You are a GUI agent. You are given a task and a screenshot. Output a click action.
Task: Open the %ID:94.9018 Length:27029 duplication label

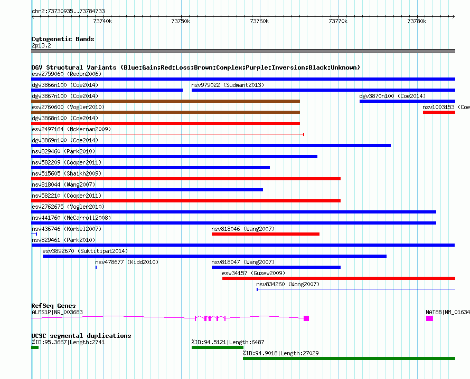[x=281, y=353]
